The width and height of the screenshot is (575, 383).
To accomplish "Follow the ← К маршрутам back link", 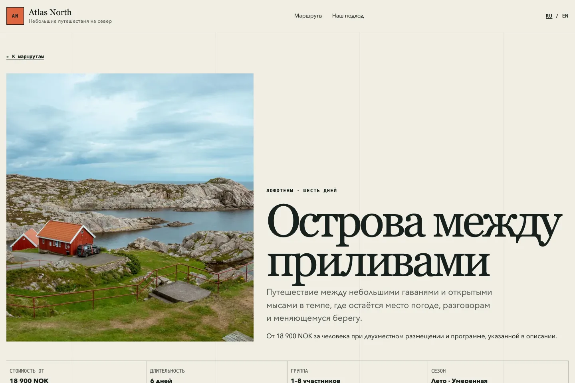I will (x=25, y=57).
